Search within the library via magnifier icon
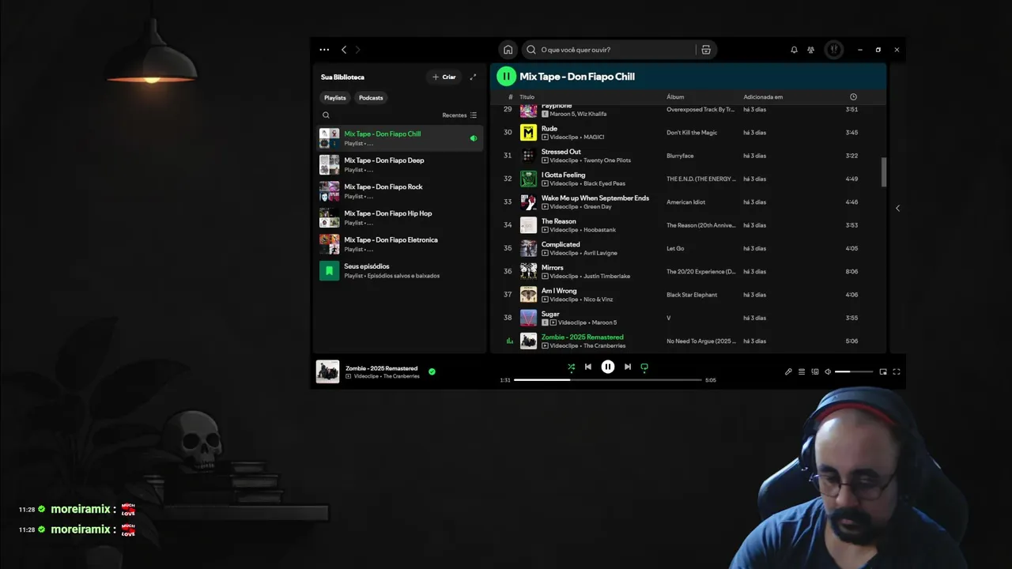The image size is (1012, 569). coord(326,115)
